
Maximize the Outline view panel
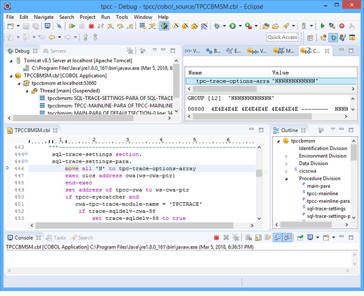[351, 130]
